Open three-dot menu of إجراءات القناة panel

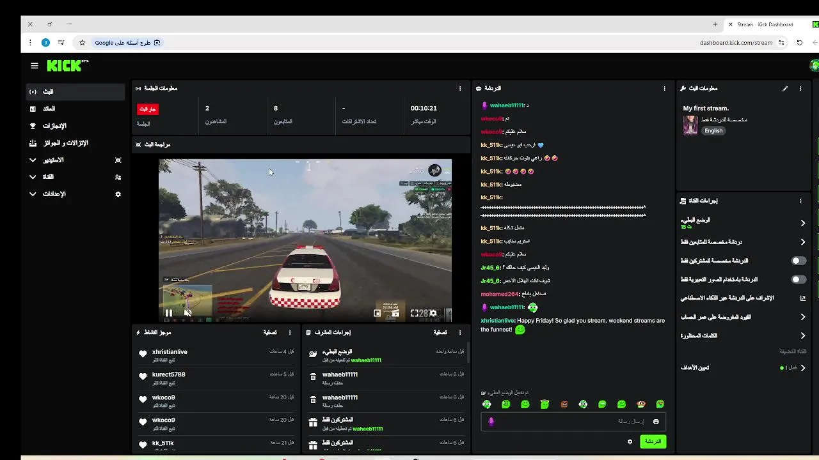click(800, 201)
